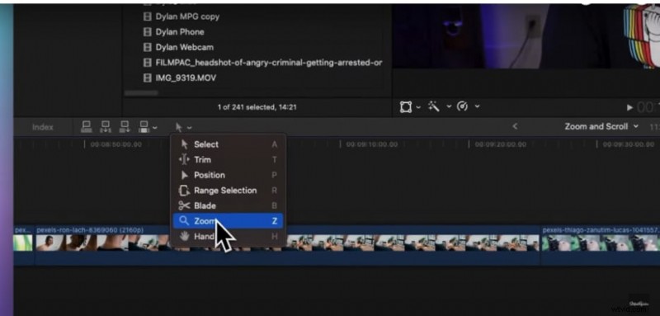Choose Select tool from tool menu

pos(228,144)
